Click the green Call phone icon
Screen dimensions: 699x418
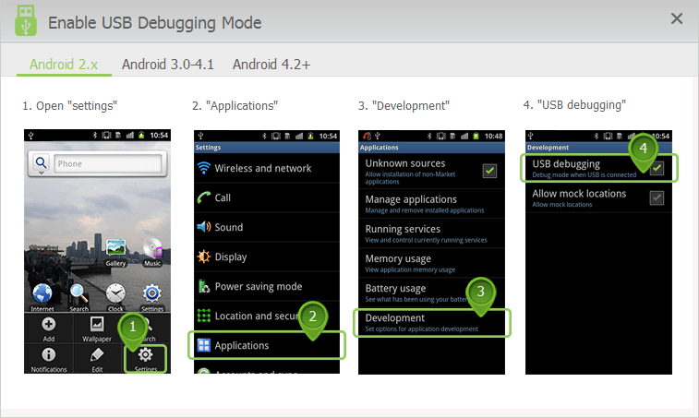click(204, 197)
